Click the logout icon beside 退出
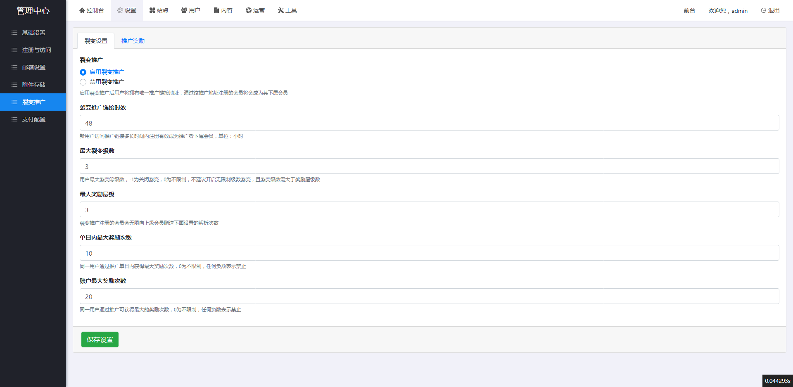This screenshot has width=793, height=387. pos(764,10)
